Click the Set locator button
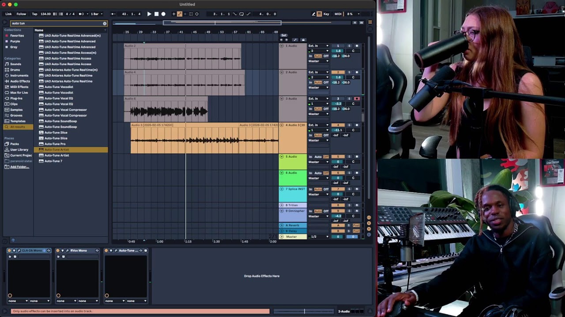 [x=284, y=35]
